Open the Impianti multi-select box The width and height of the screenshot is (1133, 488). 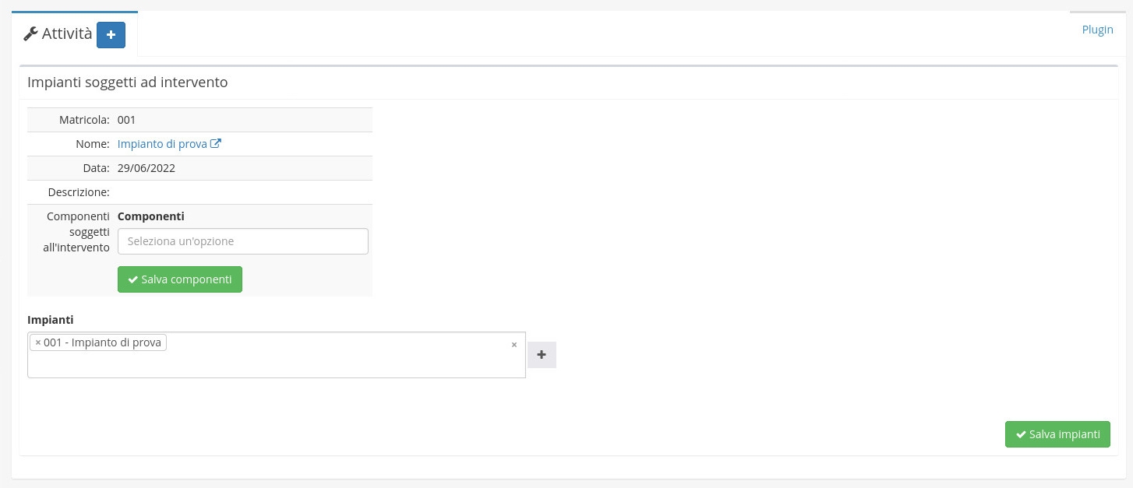click(x=312, y=362)
